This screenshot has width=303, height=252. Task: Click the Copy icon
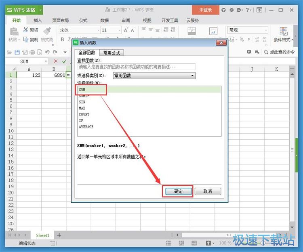[26, 40]
